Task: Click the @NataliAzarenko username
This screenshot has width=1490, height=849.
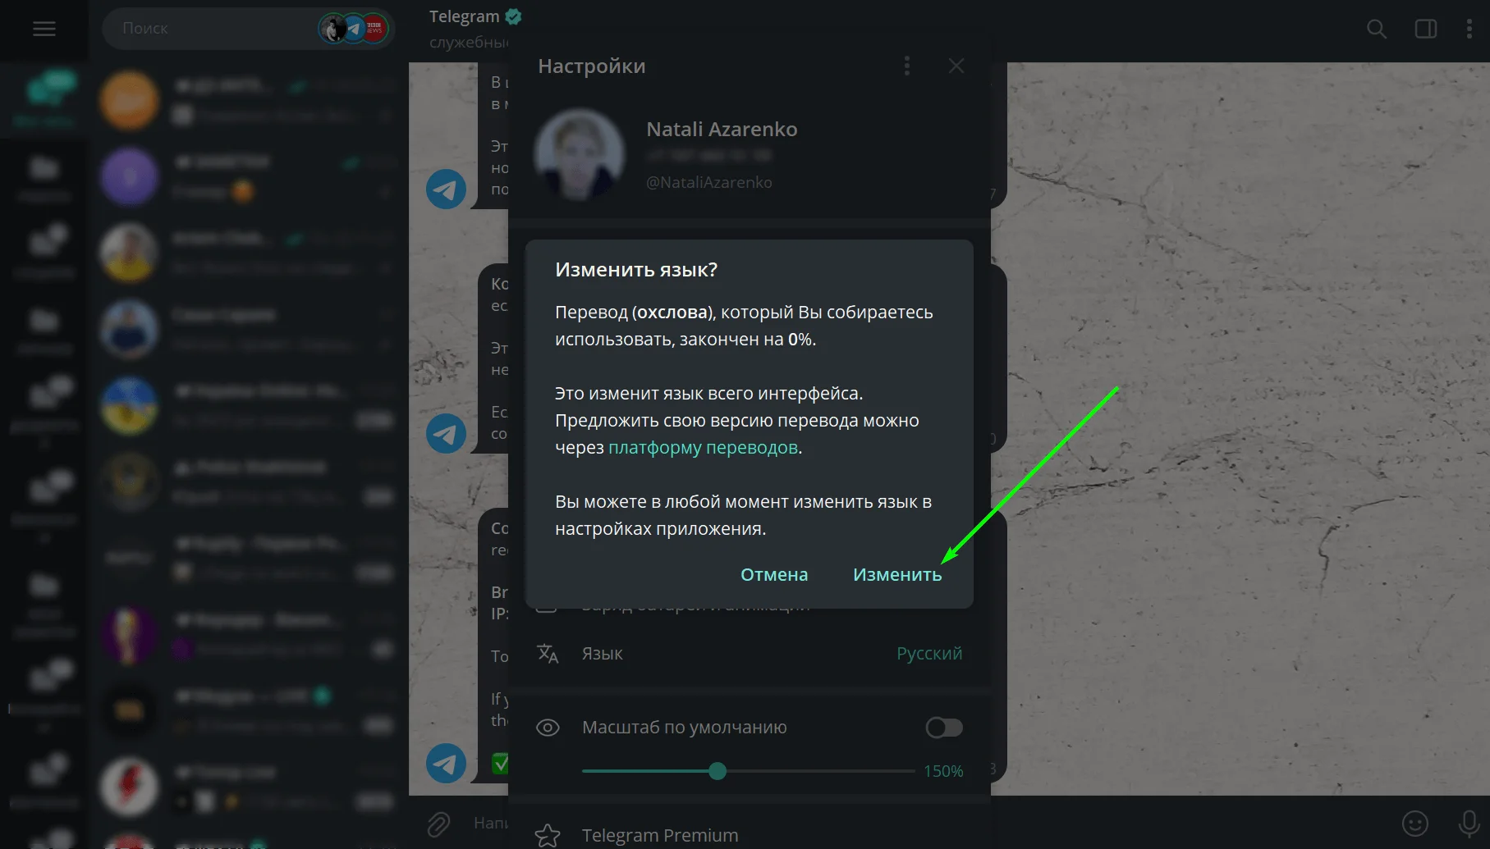Action: (709, 183)
